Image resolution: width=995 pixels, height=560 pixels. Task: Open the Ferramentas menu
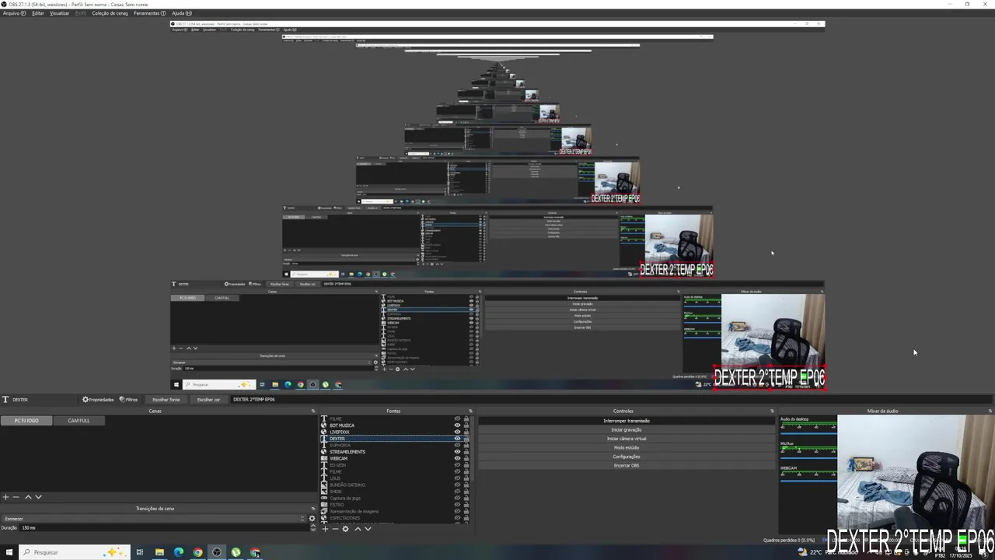(x=149, y=13)
